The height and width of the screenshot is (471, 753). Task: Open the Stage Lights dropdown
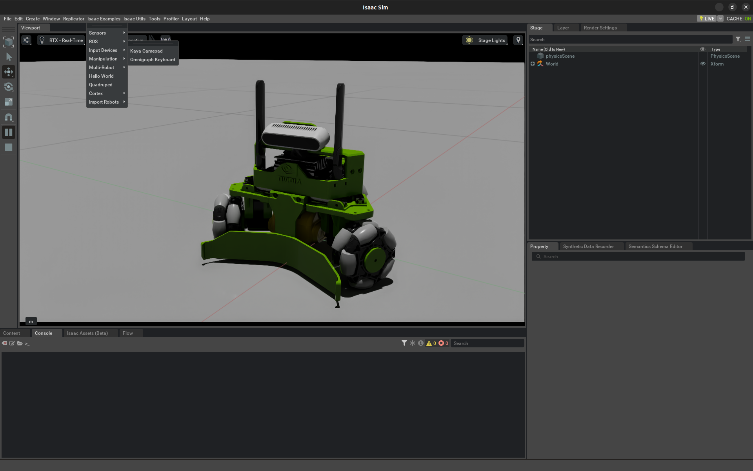[485, 40]
